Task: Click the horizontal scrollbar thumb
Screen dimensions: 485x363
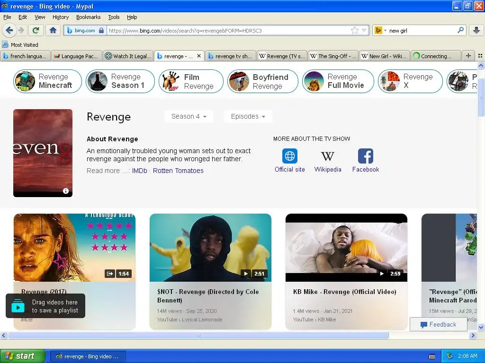Action: pos(198,335)
